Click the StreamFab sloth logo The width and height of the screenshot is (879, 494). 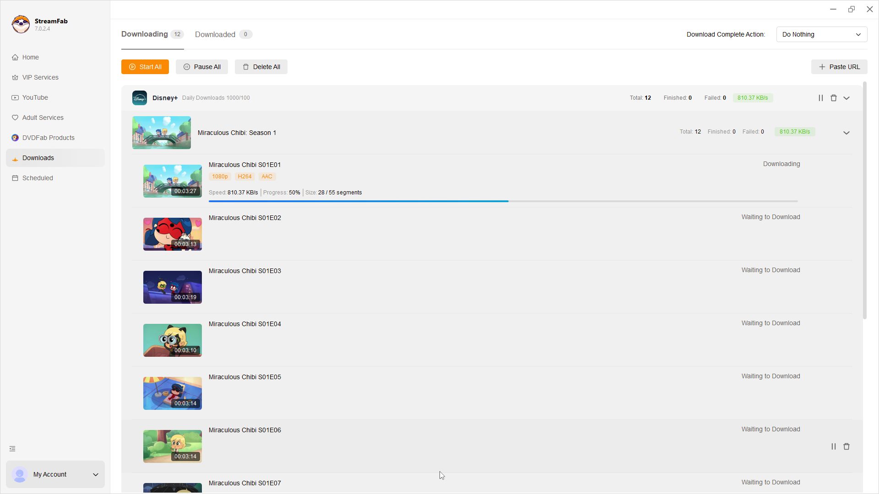[x=21, y=24]
